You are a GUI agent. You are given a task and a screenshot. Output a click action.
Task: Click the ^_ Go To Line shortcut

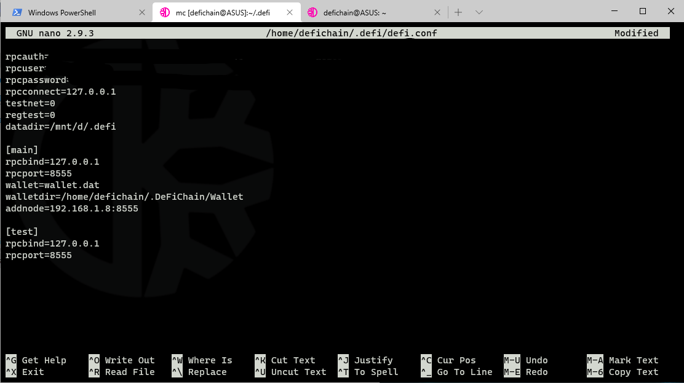[457, 372]
